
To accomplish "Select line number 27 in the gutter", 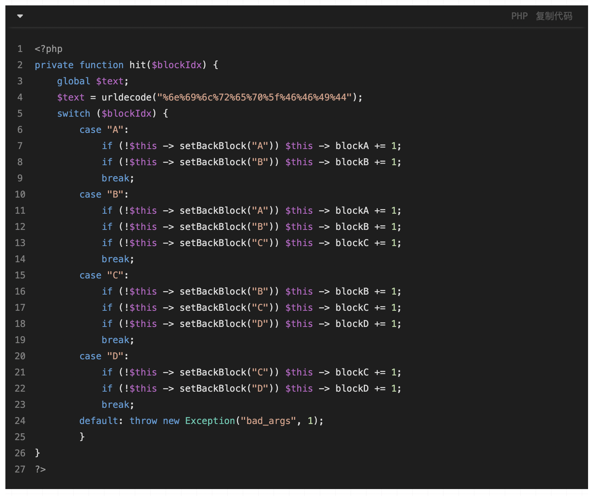I will click(x=20, y=469).
